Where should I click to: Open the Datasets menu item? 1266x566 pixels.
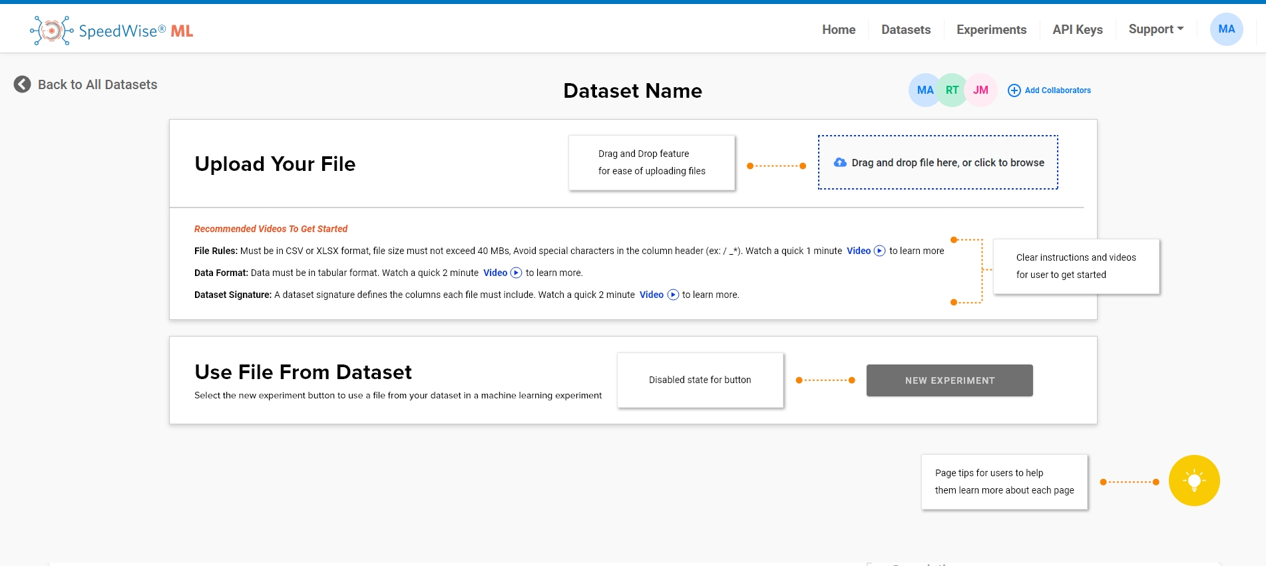[x=906, y=30]
